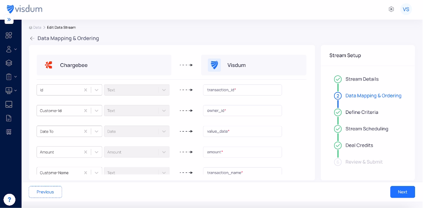The height and width of the screenshot is (208, 423).
Task: Expand the monitor icon submenu chevron in sidebar
Action: coord(15,90)
